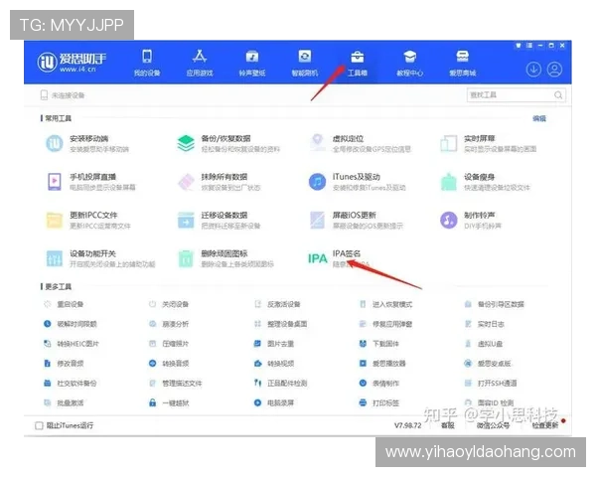Open 一键越狱 tool
Image resolution: width=596 pixels, height=477 pixels.
point(169,403)
